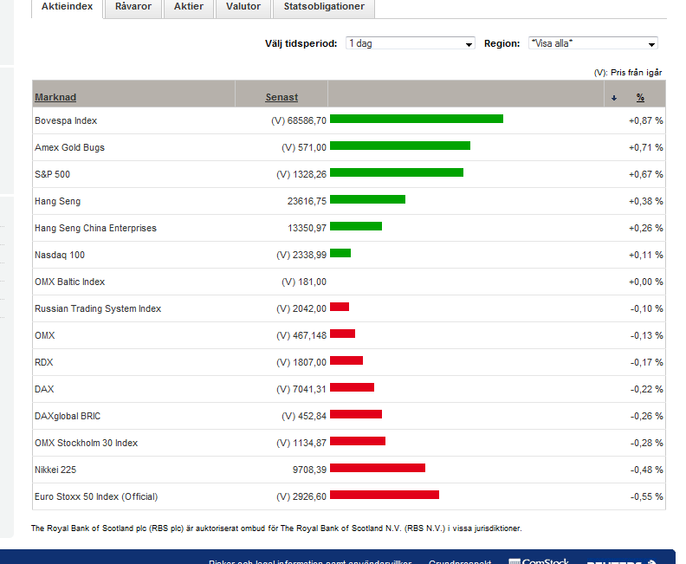Image resolution: width=686 pixels, height=564 pixels.
Task: Click the Hang Seng green performance bar
Action: [367, 199]
